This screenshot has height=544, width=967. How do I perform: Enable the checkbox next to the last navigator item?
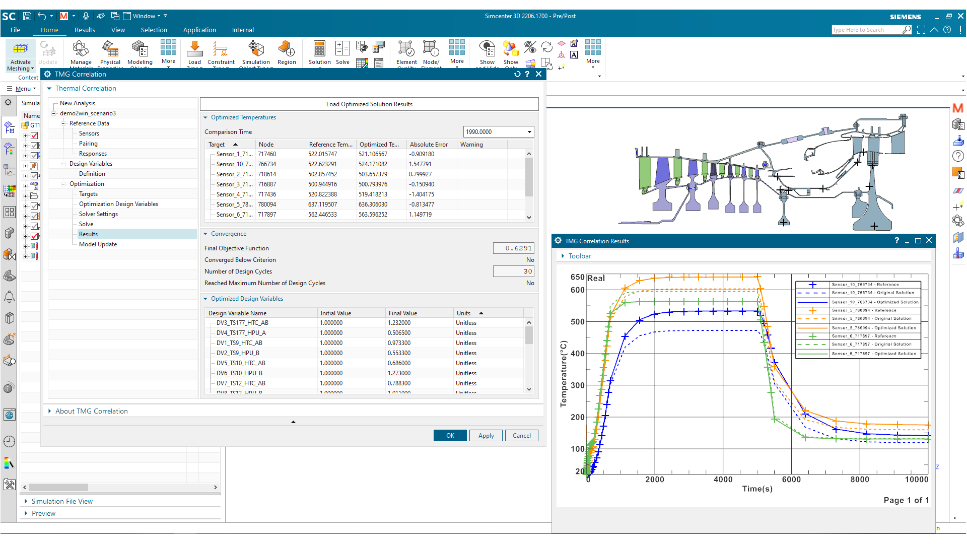tap(34, 235)
